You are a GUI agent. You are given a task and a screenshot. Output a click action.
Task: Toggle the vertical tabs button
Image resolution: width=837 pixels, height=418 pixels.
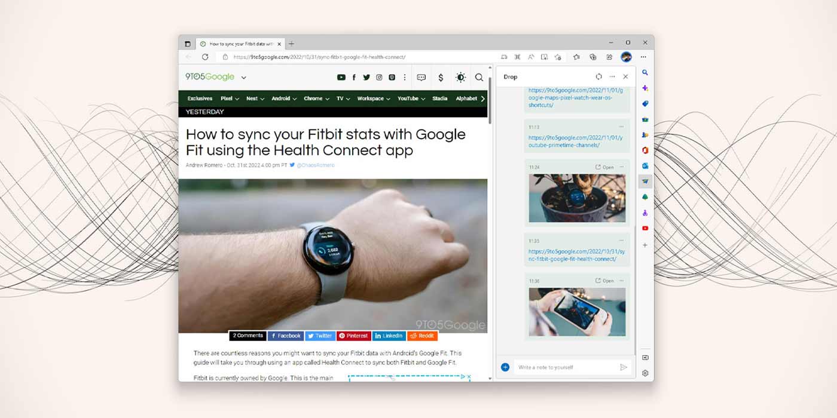tap(188, 44)
